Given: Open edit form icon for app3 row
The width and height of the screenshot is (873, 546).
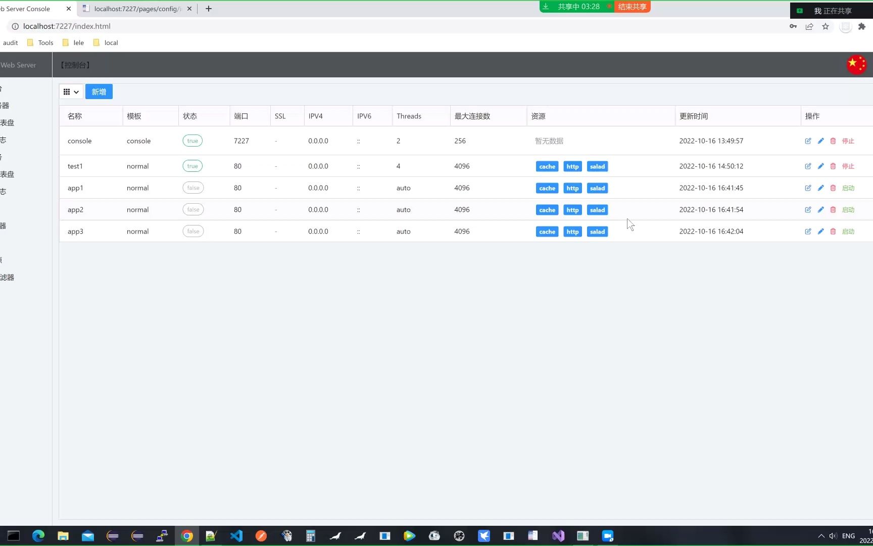Looking at the screenshot, I should (x=808, y=232).
